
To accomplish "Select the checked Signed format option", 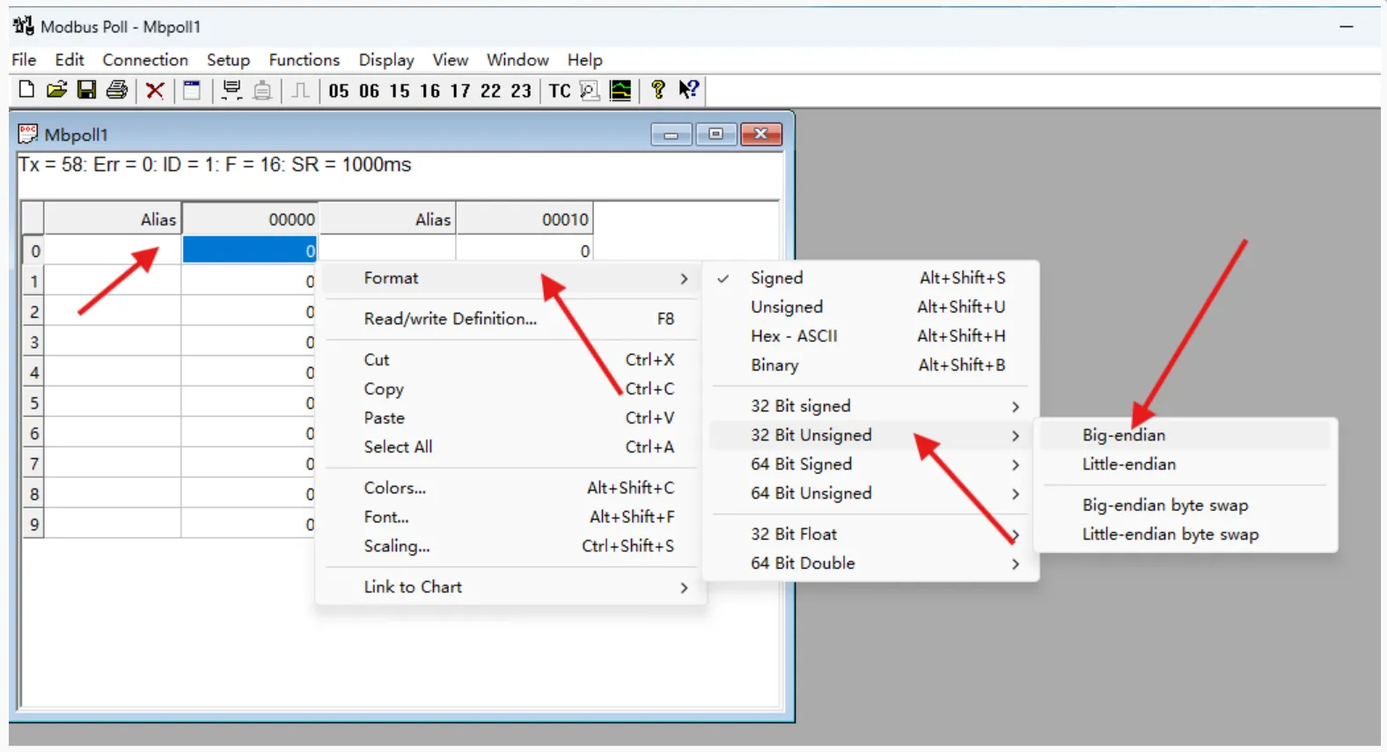I will point(870,277).
